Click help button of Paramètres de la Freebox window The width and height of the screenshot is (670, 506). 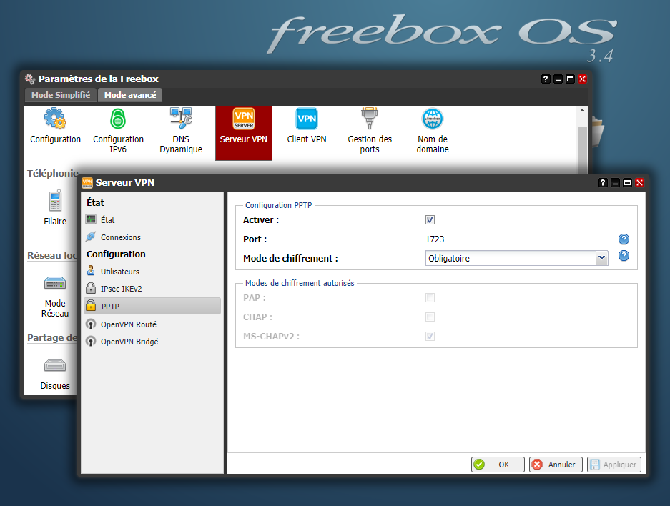(x=546, y=79)
